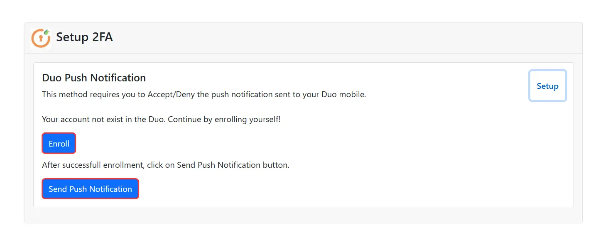Click the account-not-exist notice text
603x240 pixels.
point(161,119)
